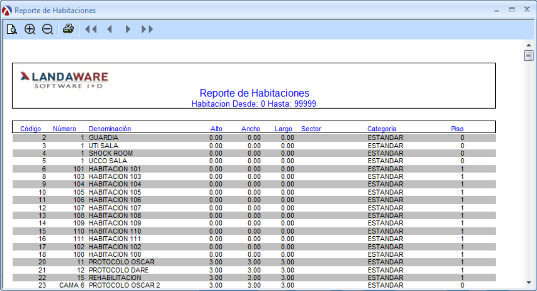
Task: Zoom in on the report
Action: point(30,29)
